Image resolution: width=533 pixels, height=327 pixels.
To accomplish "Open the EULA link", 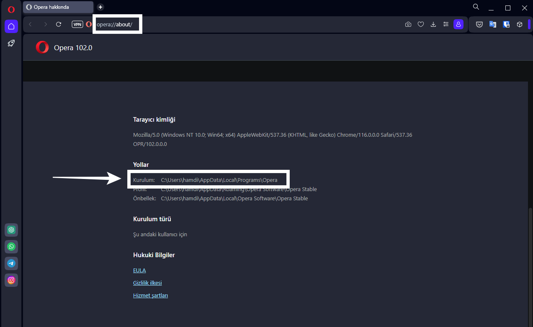I will click(x=139, y=271).
